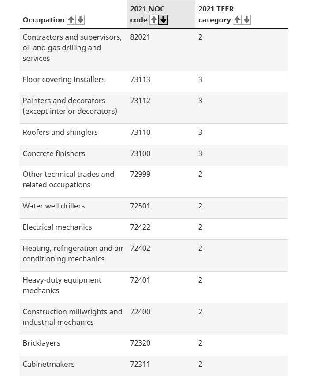Click active NOC code descending arrow

pyautogui.click(x=163, y=20)
